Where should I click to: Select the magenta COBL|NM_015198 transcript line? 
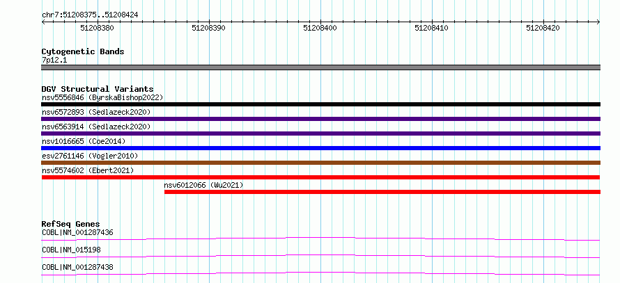(320, 256)
